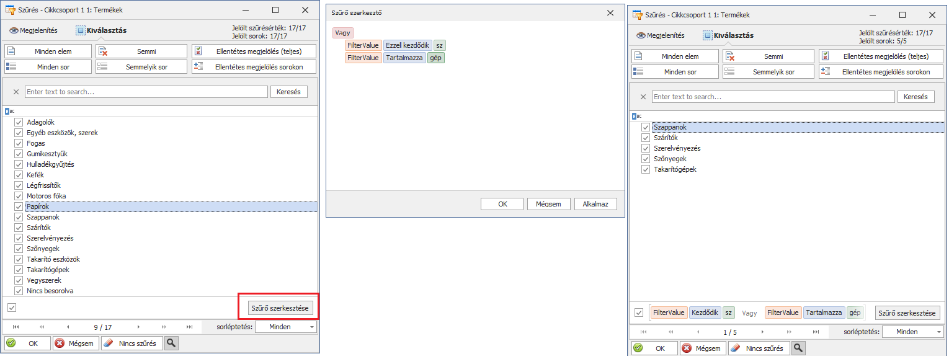The width and height of the screenshot is (949, 359).
Task: Click the Semmi button in the right window
Action: click(x=768, y=56)
